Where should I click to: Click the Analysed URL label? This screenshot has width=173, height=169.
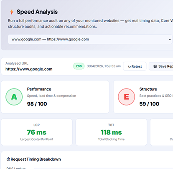(17, 63)
